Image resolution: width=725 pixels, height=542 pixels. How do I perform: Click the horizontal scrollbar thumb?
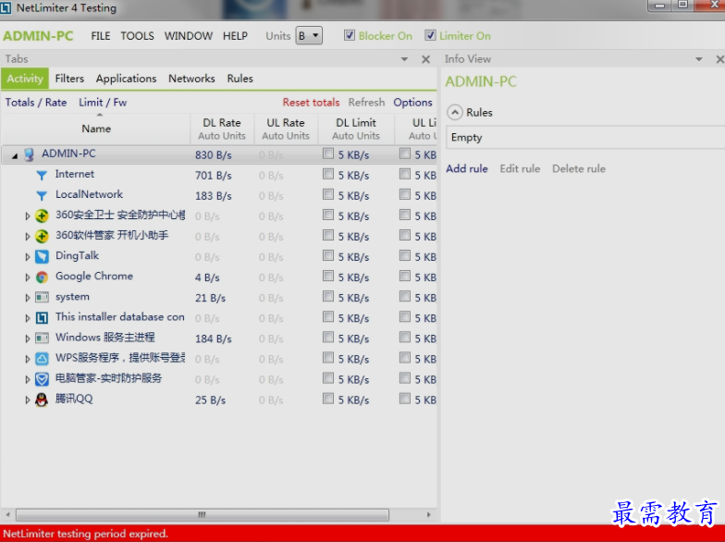pyautogui.click(x=202, y=514)
